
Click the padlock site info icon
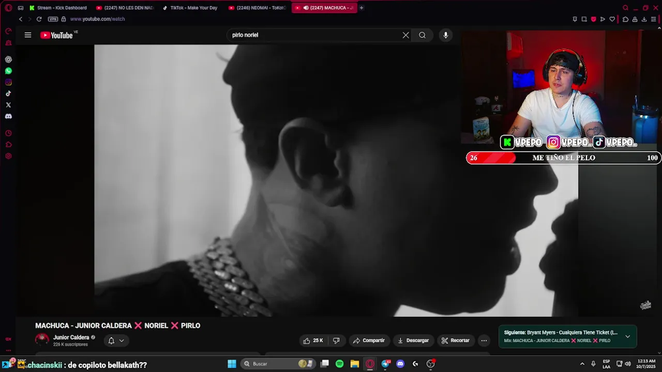(x=64, y=19)
